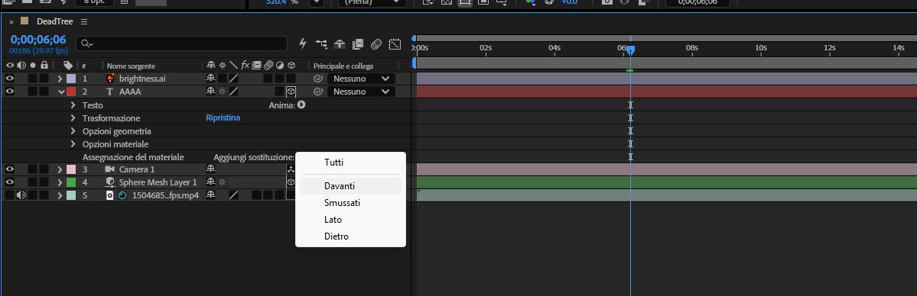Screen dimensions: 917x296
Task: Click the current time 0;00;06;06 display
Action: click(x=38, y=40)
